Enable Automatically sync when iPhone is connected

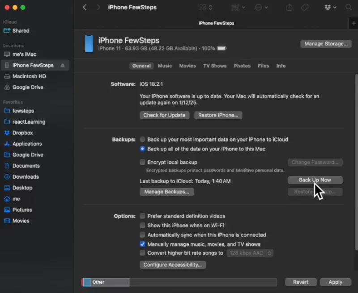[142, 234]
